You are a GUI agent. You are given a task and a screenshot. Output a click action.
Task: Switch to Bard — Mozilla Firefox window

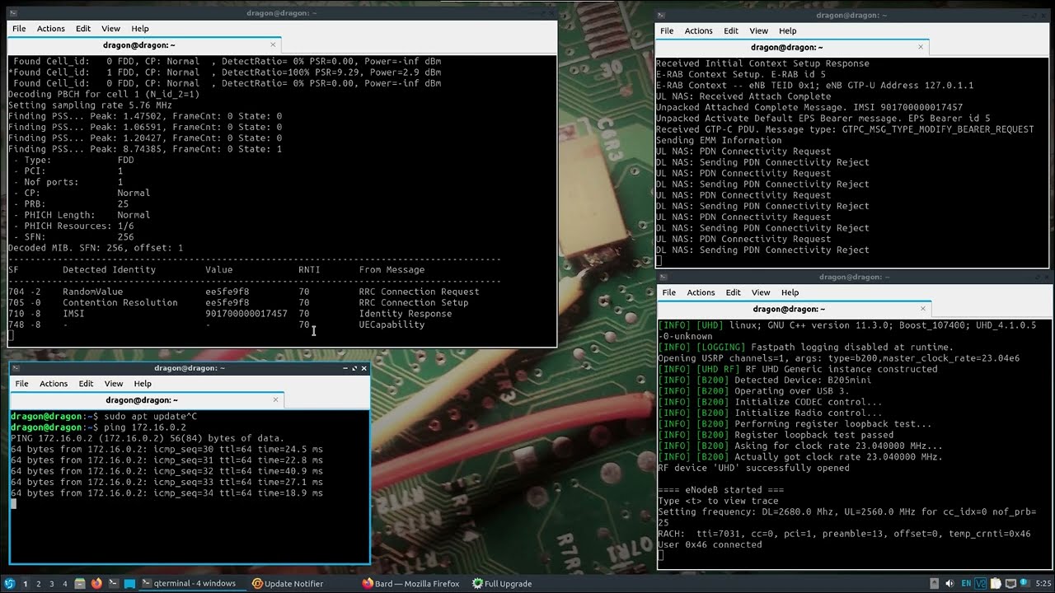410,583
